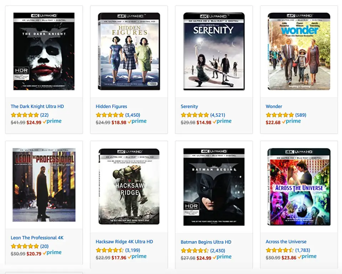Click Hidden Figures 3,450 reviews count
The width and height of the screenshot is (342, 274).
pos(133,115)
